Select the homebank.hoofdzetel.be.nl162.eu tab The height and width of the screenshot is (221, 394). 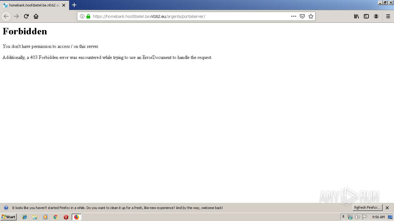click(34, 5)
